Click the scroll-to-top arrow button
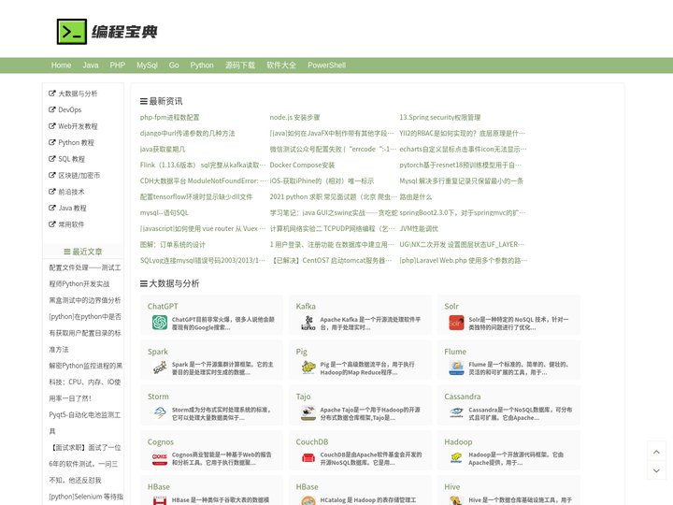The height and width of the screenshot is (505, 673). tap(656, 452)
